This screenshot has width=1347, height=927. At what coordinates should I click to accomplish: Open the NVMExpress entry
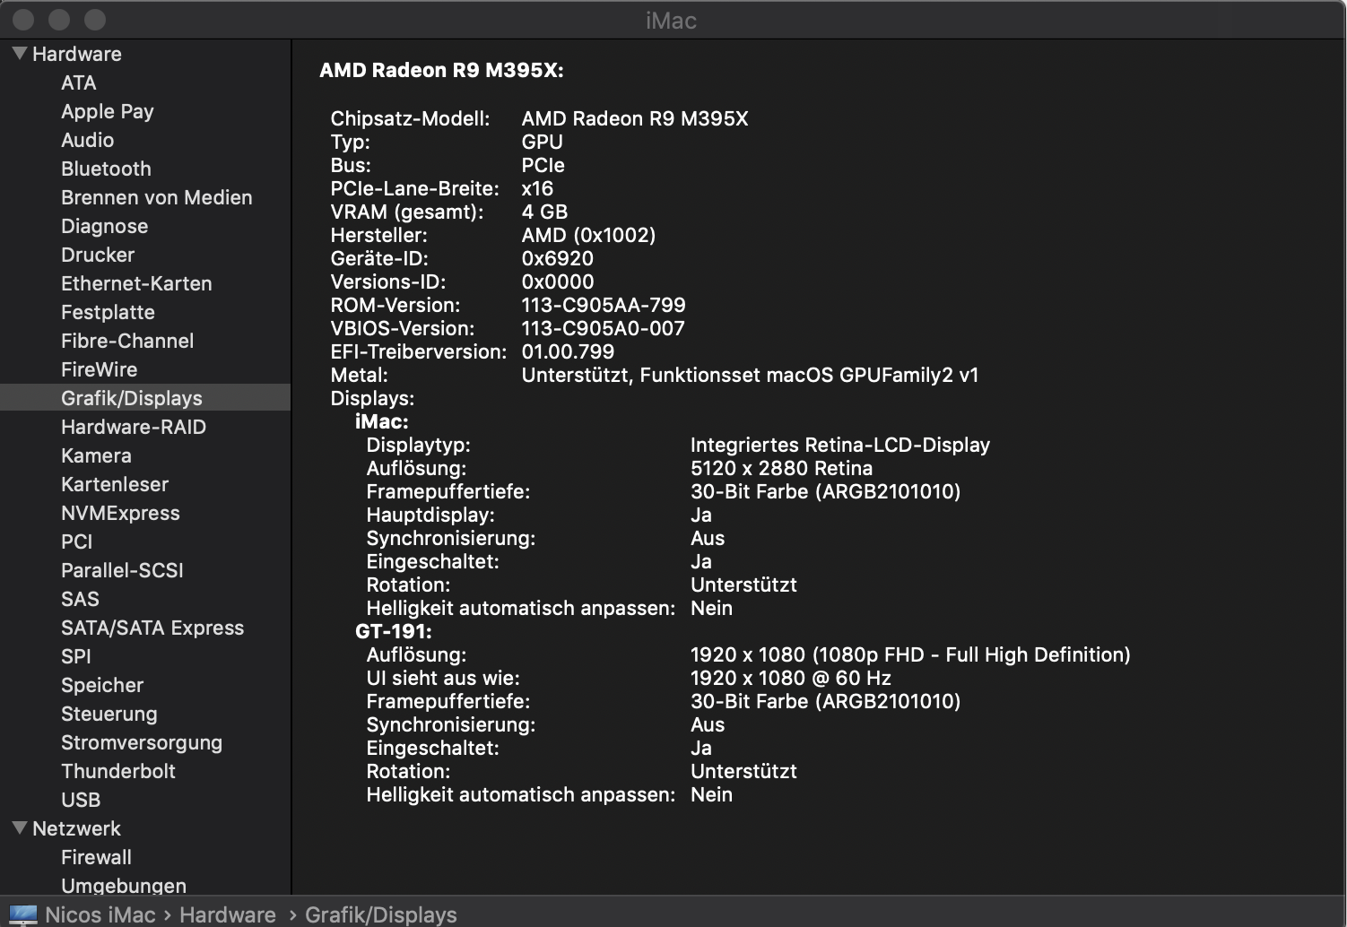tap(120, 513)
